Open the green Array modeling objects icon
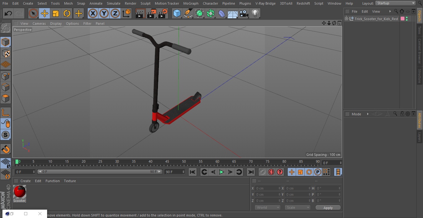This screenshot has height=218, width=423. (211, 13)
